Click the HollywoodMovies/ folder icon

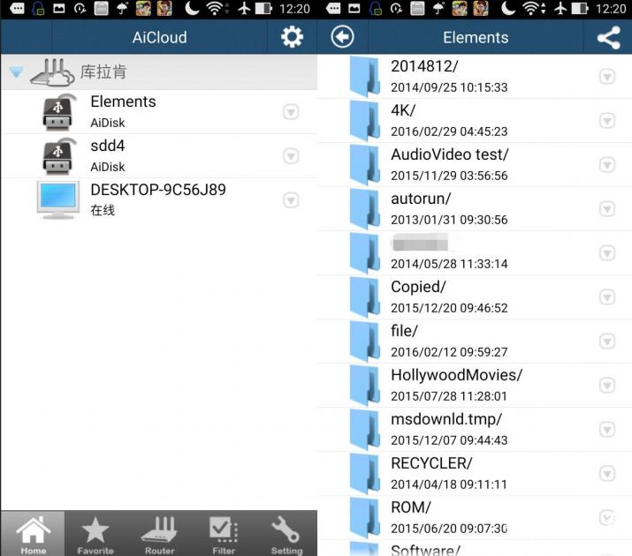coord(365,386)
